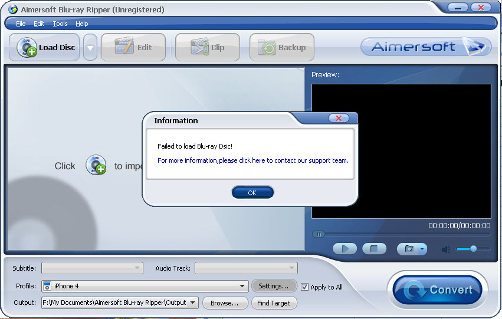Click the Browse... button

click(225, 303)
